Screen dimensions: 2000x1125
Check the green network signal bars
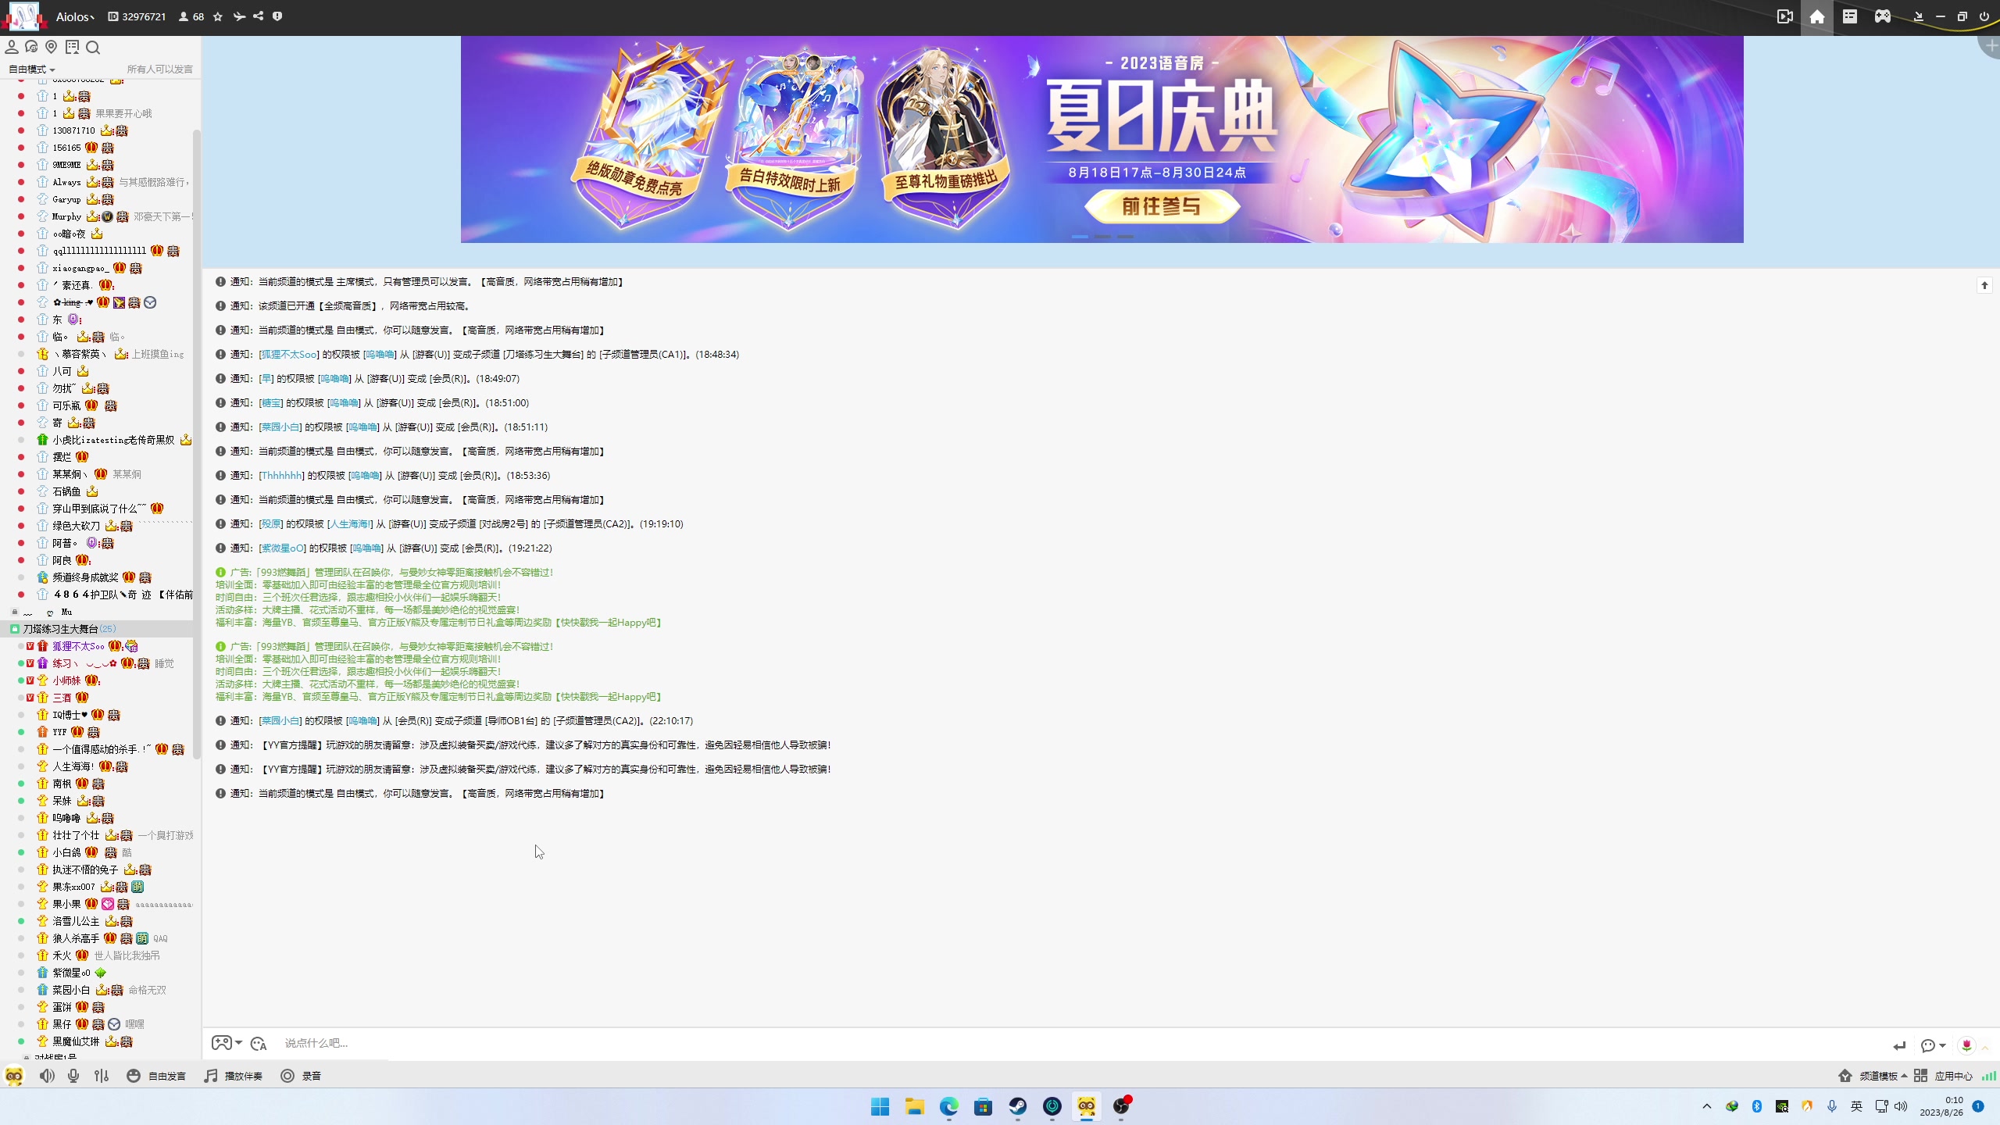tap(1989, 1076)
